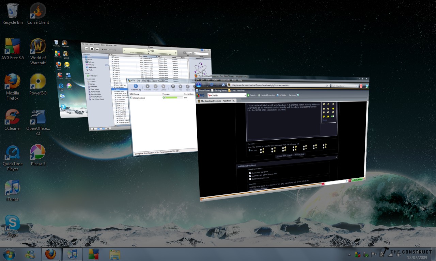Click the iTunes taskbar button

(x=72, y=254)
